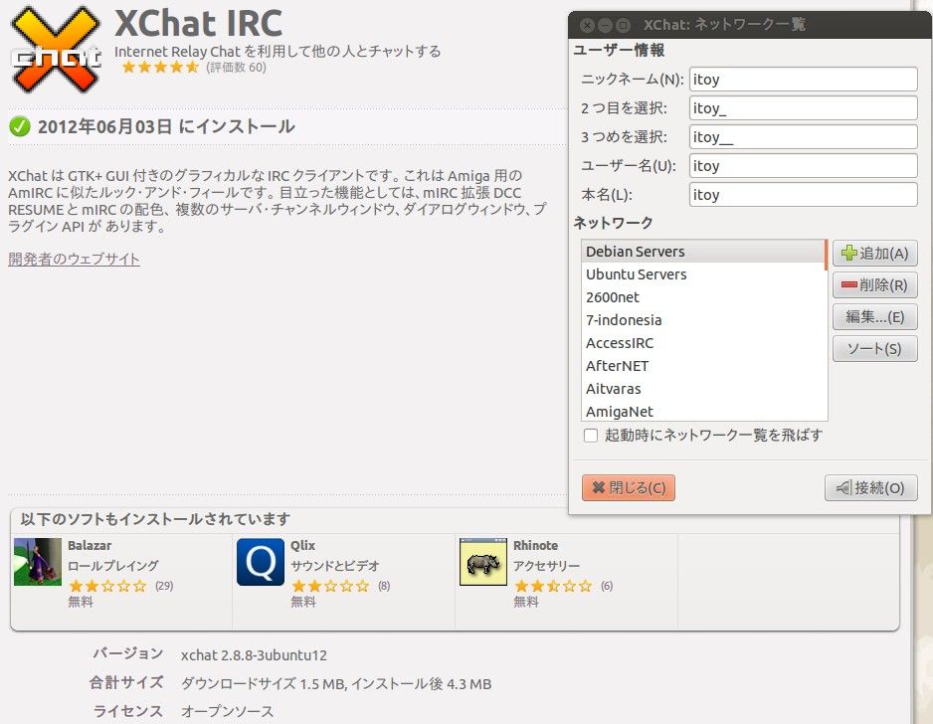Viewport: 933px width, 724px height.
Task: Select AfterNET in network list
Action: coord(702,366)
